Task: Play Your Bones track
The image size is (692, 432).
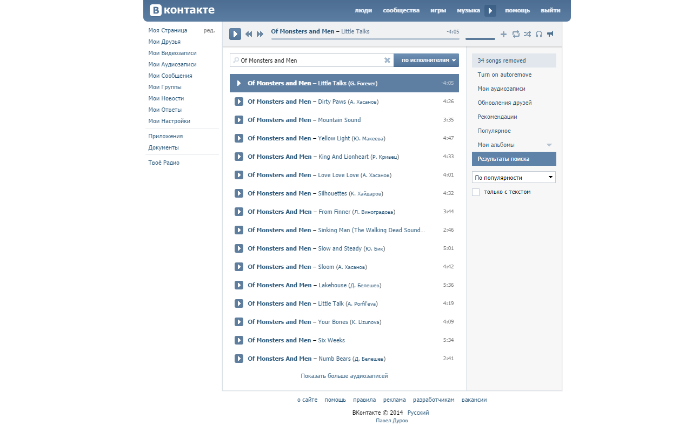Action: (239, 322)
